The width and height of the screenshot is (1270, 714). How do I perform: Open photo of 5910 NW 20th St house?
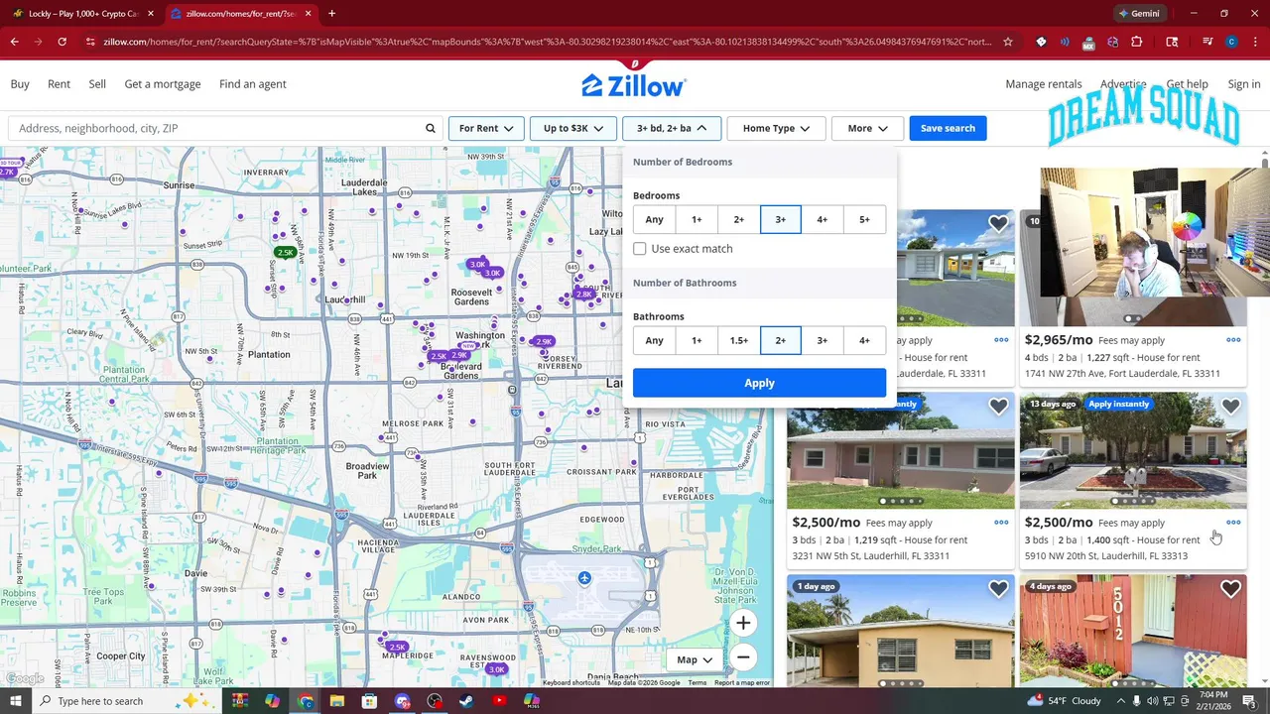click(x=1133, y=450)
